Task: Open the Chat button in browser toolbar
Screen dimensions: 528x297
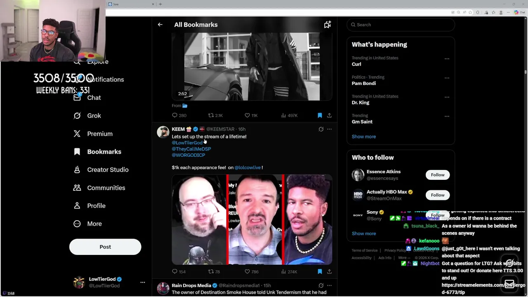Action: [519, 12]
